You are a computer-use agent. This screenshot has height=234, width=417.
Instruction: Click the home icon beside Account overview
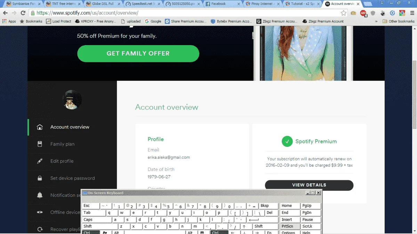click(40, 127)
